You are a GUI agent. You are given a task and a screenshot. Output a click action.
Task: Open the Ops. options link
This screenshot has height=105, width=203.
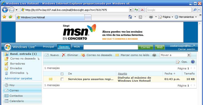point(182,62)
